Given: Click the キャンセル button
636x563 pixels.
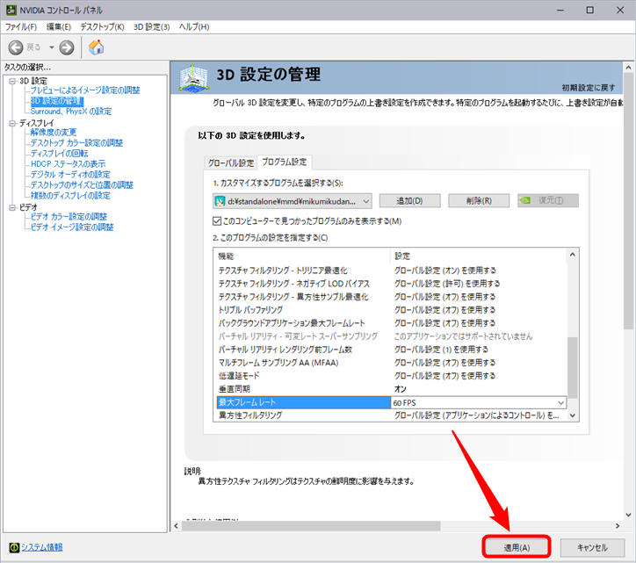Looking at the screenshot, I should [x=592, y=547].
